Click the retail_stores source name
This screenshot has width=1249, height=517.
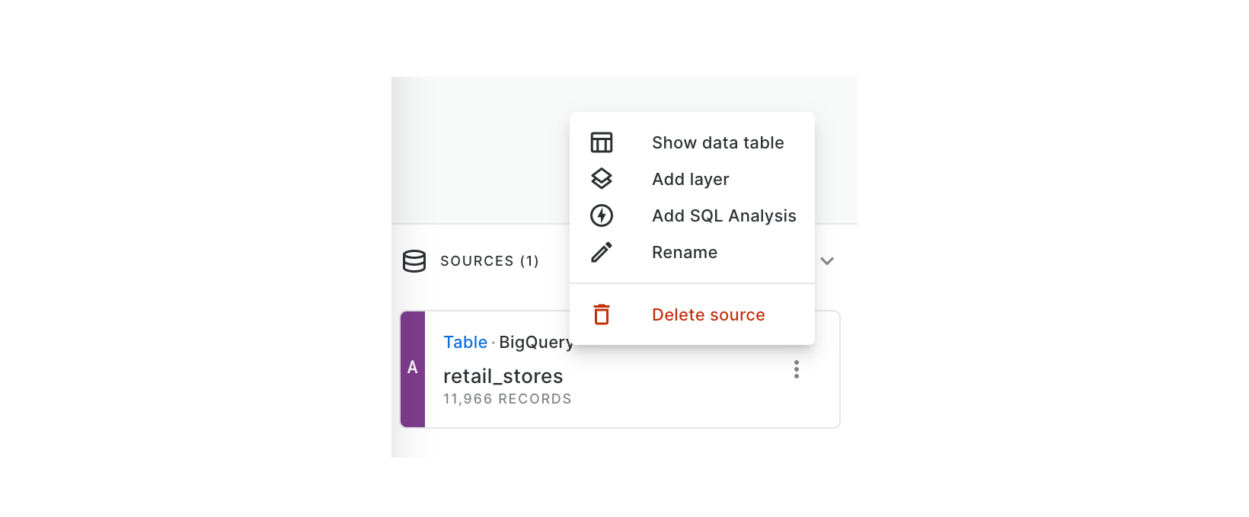click(x=503, y=376)
